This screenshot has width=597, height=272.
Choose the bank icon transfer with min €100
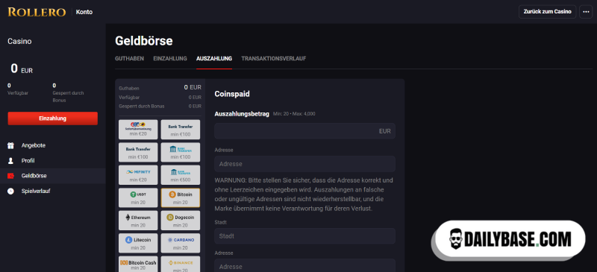coord(181,152)
